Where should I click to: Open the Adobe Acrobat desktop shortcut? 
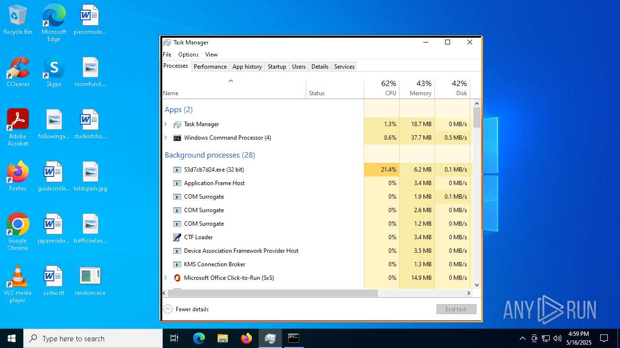point(18,128)
